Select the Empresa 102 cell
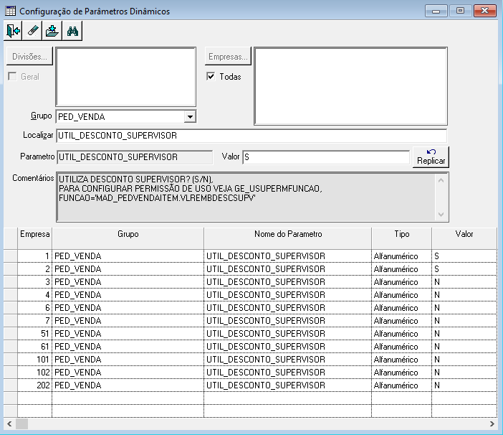 [34, 372]
